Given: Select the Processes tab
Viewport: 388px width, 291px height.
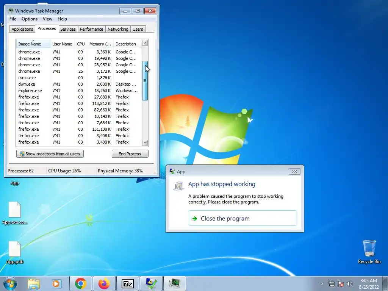Looking at the screenshot, I should [47, 28].
